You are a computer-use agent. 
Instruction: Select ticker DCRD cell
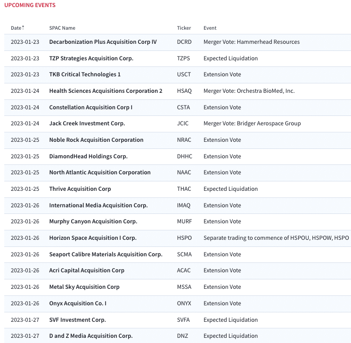pyautogui.click(x=184, y=42)
